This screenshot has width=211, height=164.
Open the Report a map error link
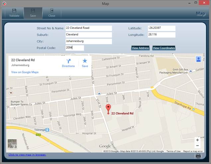(193, 151)
